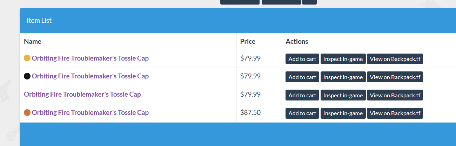View the yellow-painted Tossle Cap on Backpack.tf
Viewport: 456px width, 146px height.
395,59
